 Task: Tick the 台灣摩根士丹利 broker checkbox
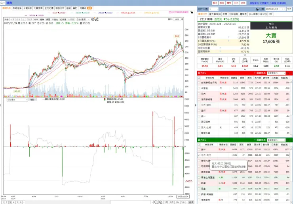tap(199, 83)
